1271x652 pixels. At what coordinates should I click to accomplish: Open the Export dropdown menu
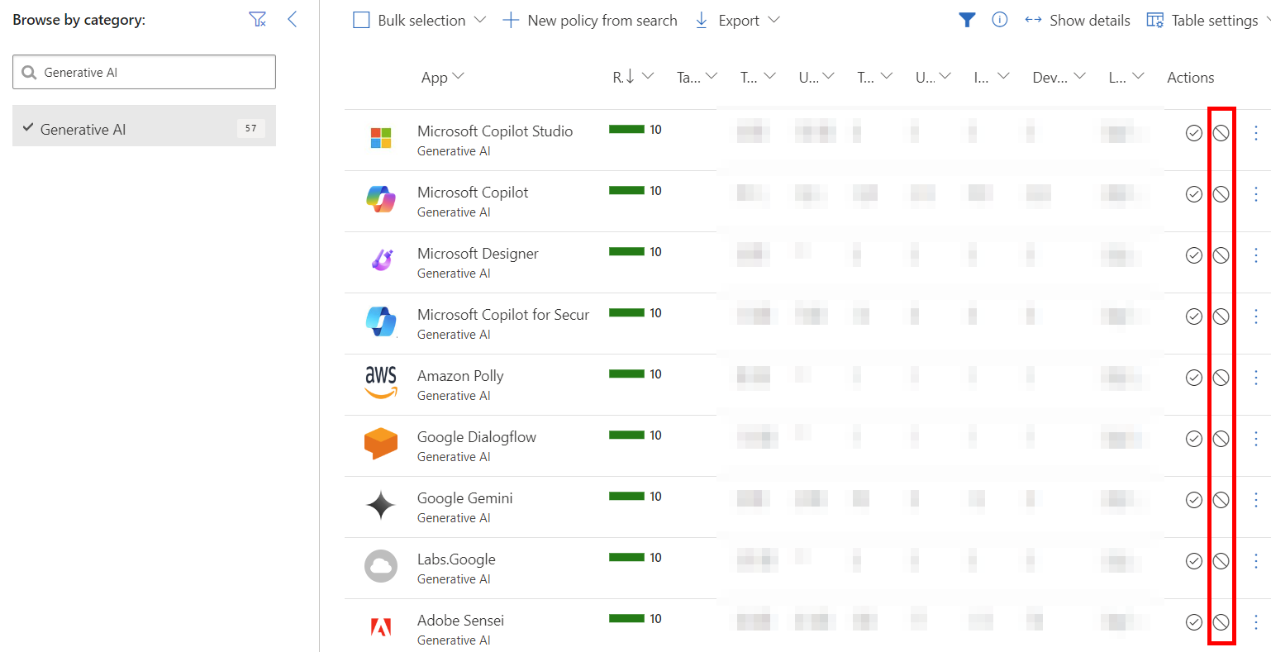(736, 20)
